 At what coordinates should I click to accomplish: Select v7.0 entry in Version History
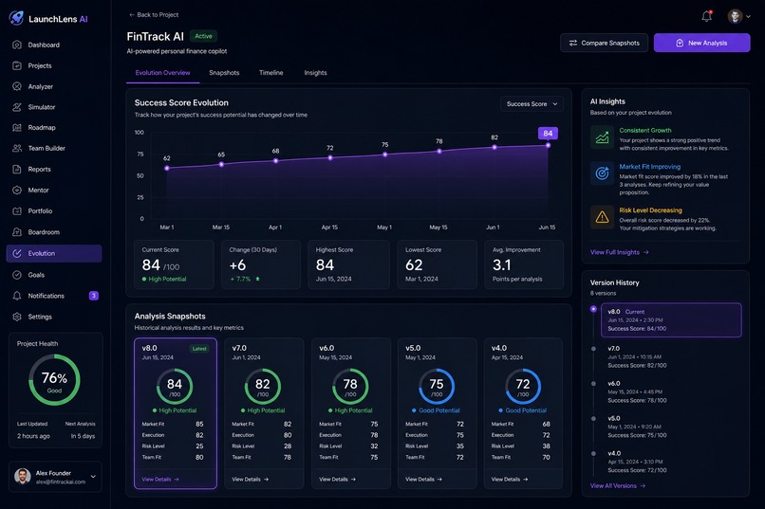(x=637, y=357)
